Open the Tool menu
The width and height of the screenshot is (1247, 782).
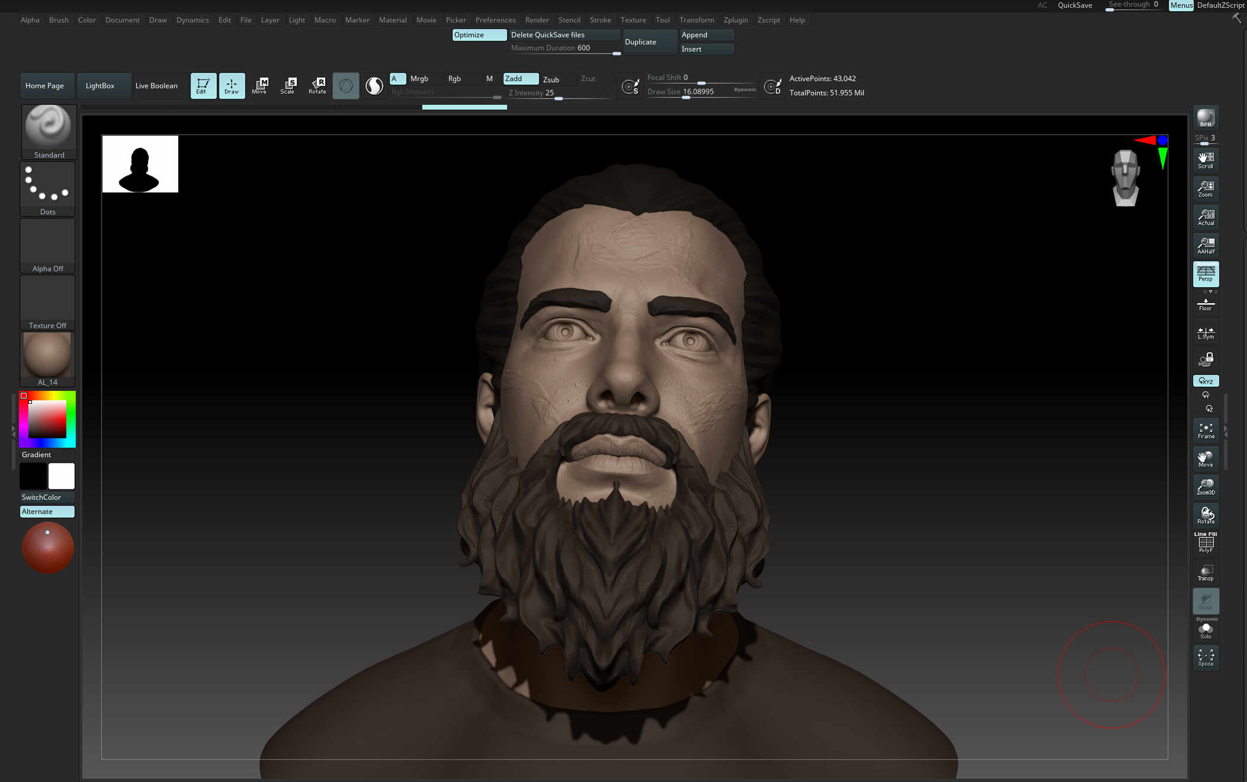point(662,20)
